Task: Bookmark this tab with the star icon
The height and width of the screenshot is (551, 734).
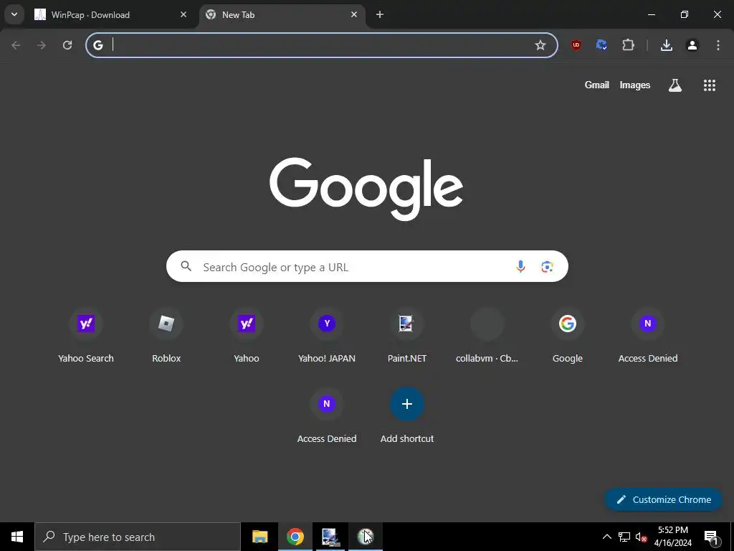Action: (x=540, y=45)
